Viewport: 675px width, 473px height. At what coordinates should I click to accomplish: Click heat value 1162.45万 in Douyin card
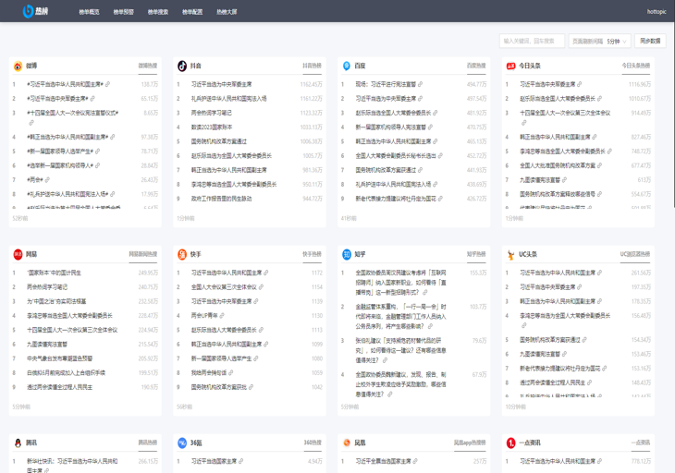[x=312, y=84]
